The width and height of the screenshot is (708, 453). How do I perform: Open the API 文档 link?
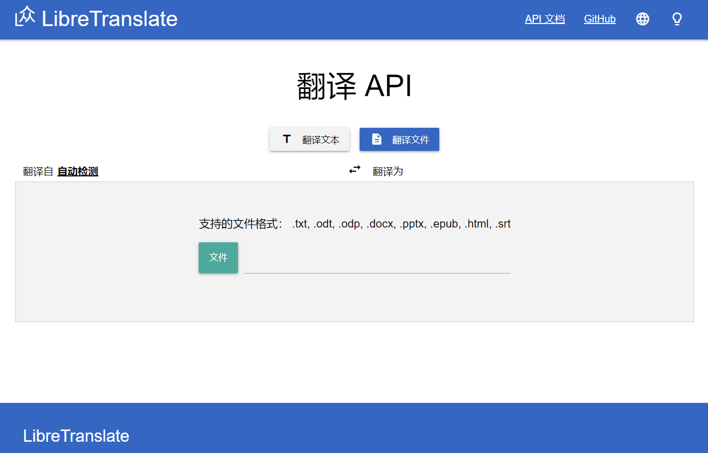545,19
